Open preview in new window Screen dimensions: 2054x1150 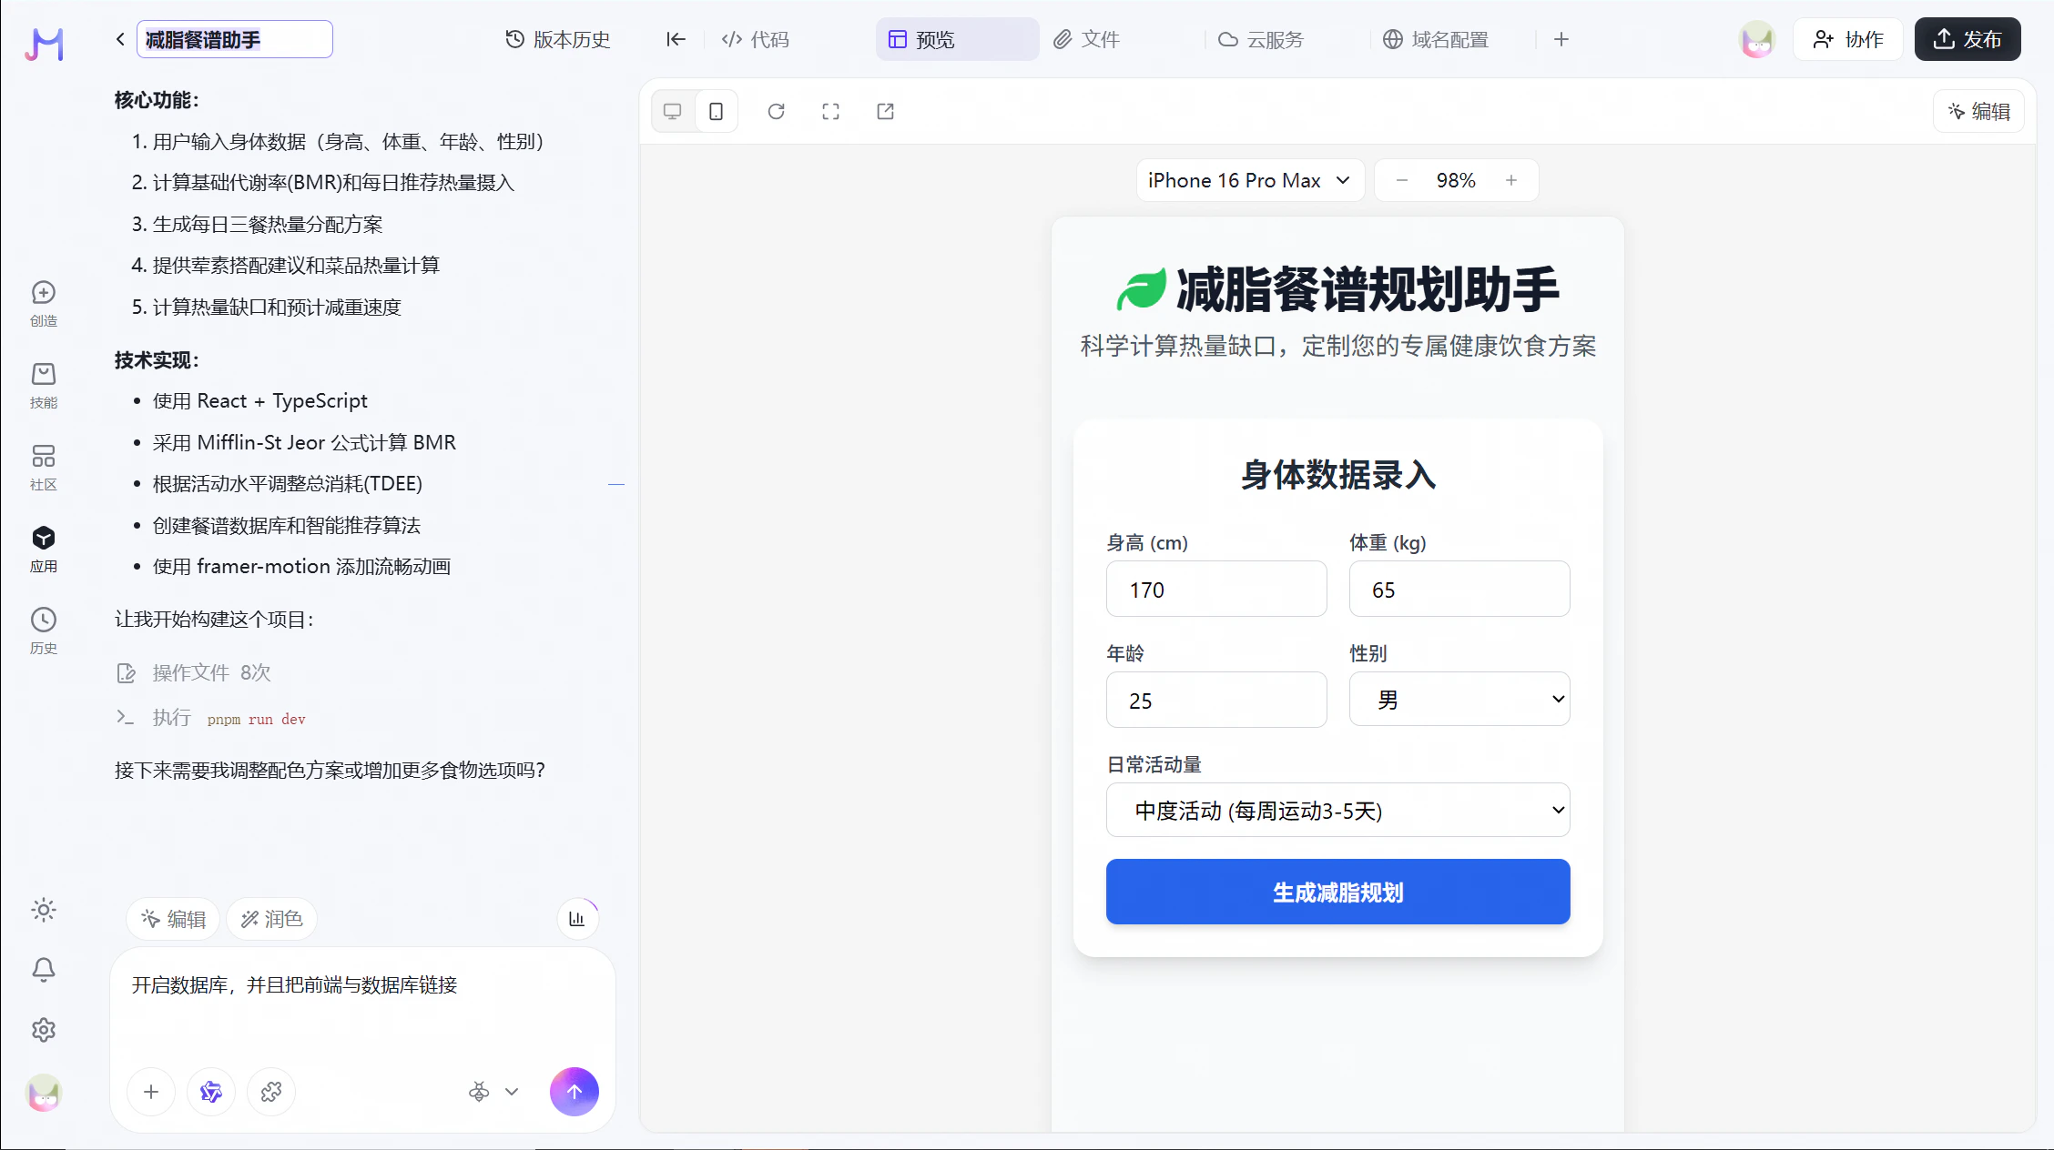click(885, 111)
